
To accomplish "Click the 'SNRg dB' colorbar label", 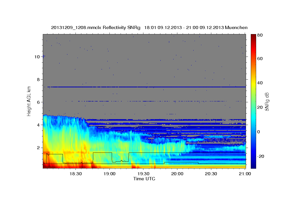I will click(267, 102).
